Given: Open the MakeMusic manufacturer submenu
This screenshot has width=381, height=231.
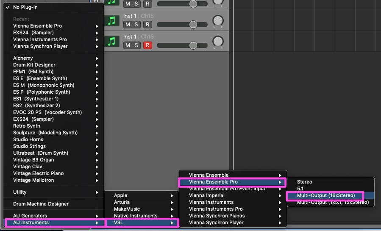Looking at the screenshot, I should tap(142, 209).
